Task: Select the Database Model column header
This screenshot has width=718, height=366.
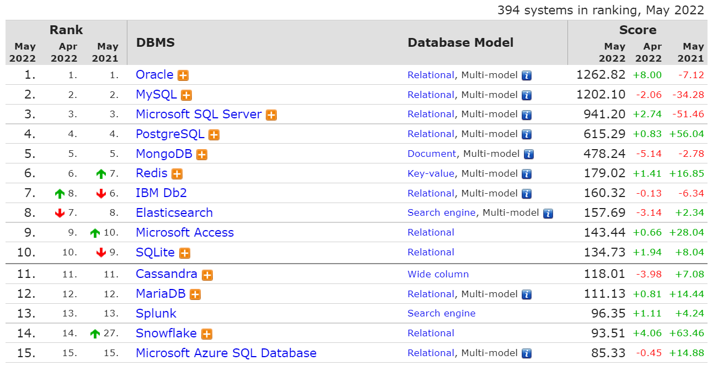Action: pyautogui.click(x=460, y=43)
